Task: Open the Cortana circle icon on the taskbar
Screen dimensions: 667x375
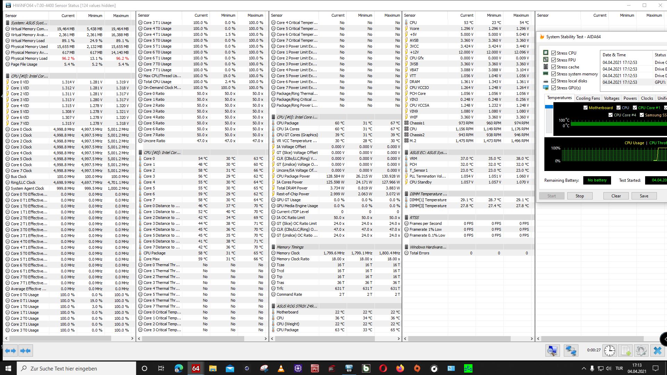Action: [x=145, y=368]
